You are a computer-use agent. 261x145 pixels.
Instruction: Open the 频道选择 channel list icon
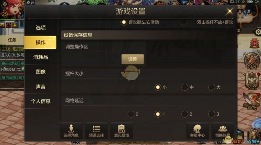pyautogui.click(x=96, y=131)
